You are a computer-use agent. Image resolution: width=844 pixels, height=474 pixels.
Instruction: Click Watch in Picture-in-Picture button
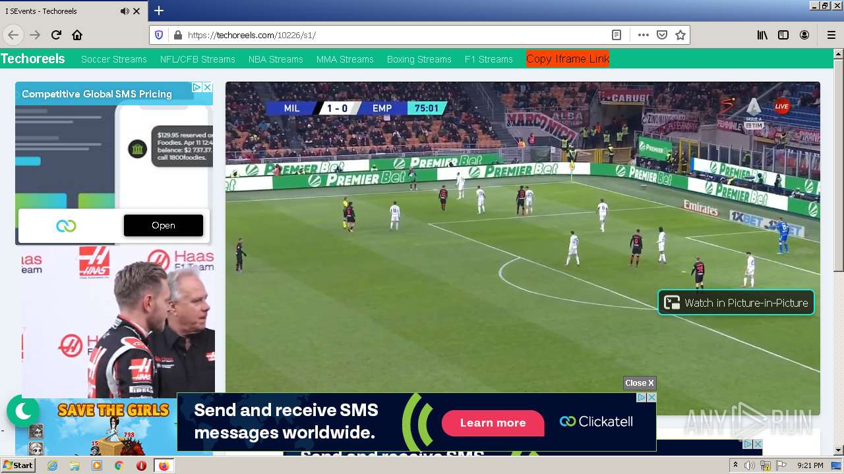(x=736, y=303)
